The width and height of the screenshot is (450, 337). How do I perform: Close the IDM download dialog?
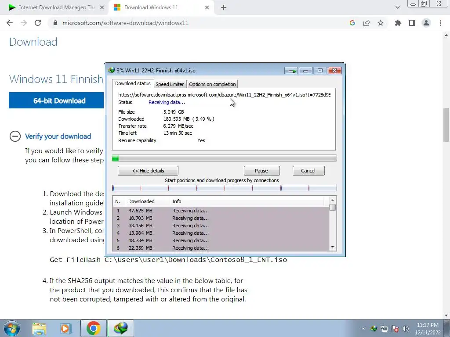click(x=334, y=71)
